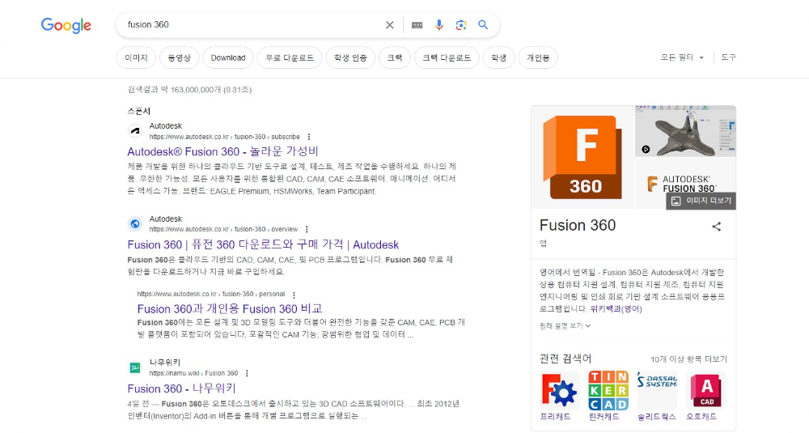Click the 프리캐드 label

click(x=555, y=417)
